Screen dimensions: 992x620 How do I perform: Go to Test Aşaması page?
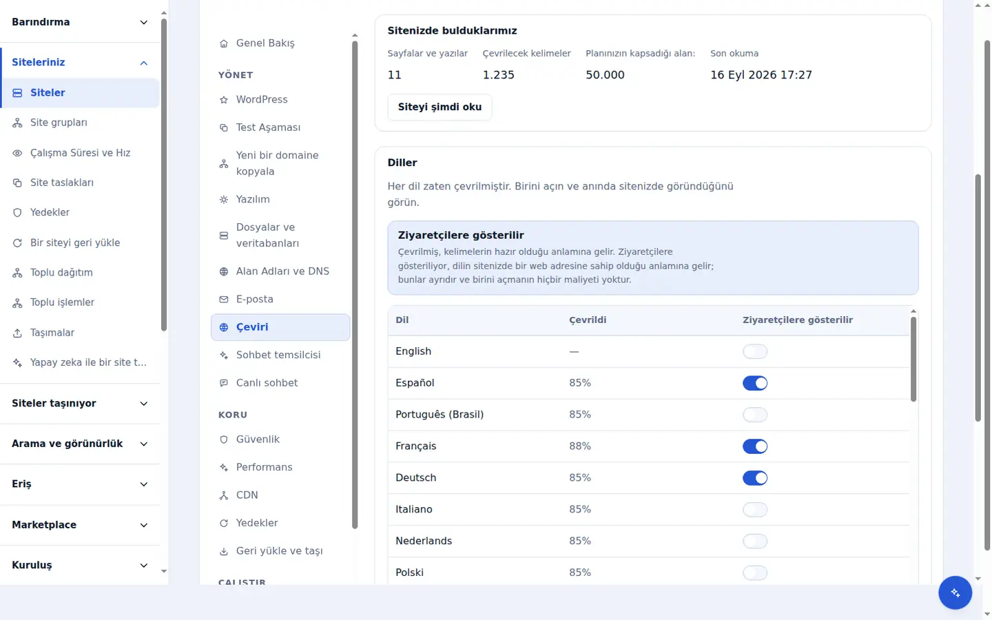pos(280,127)
